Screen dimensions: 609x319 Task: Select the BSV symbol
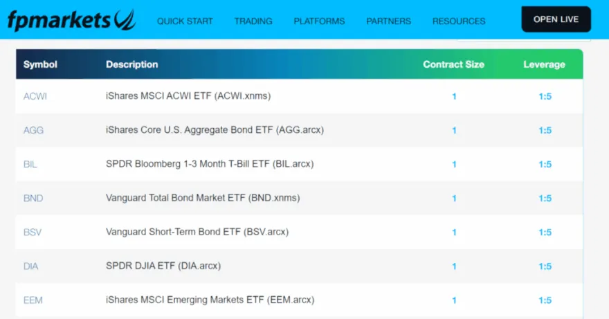click(x=33, y=233)
